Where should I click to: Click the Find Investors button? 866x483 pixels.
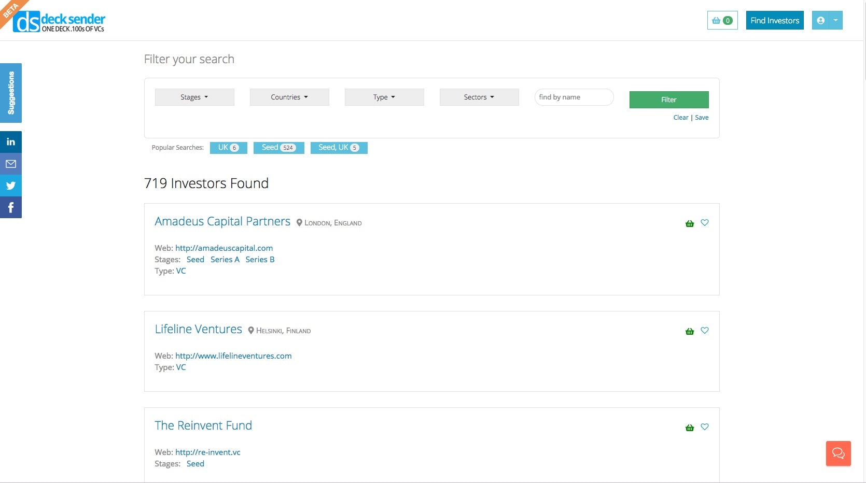click(775, 20)
